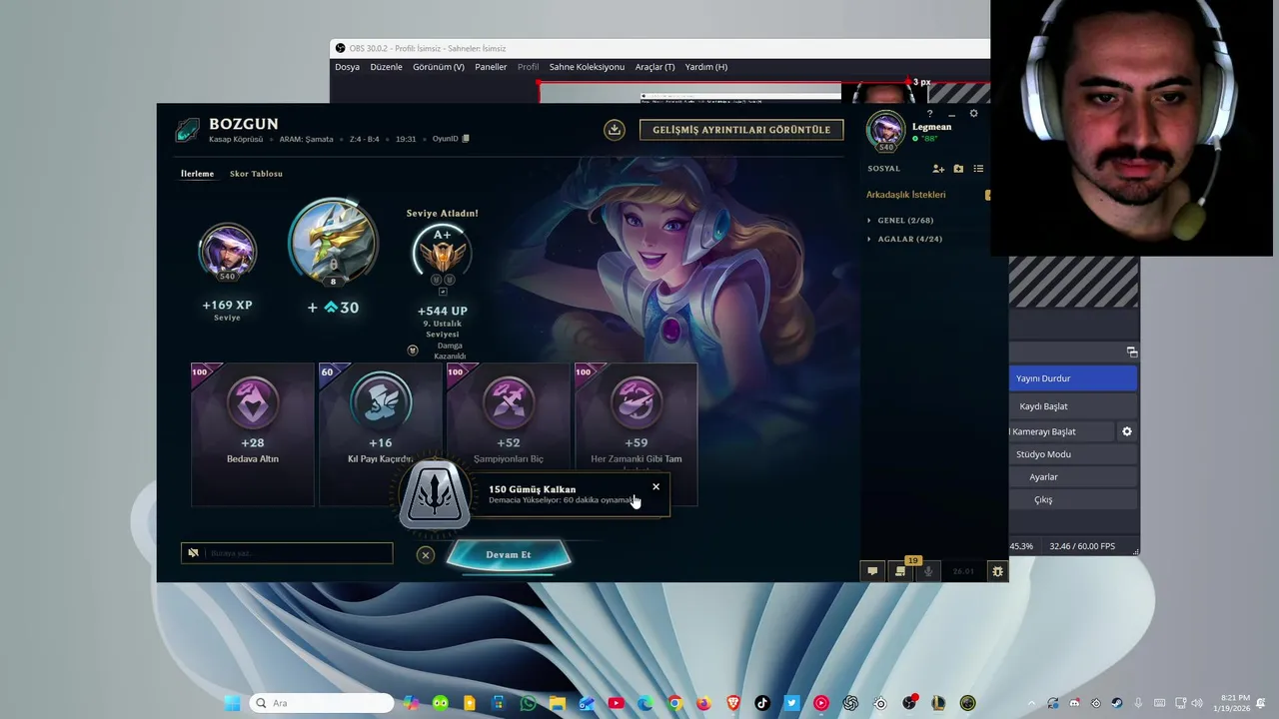The image size is (1279, 719).
Task: Open Gelişmiş Ayrıntıları Görüntüle
Action: tap(741, 130)
